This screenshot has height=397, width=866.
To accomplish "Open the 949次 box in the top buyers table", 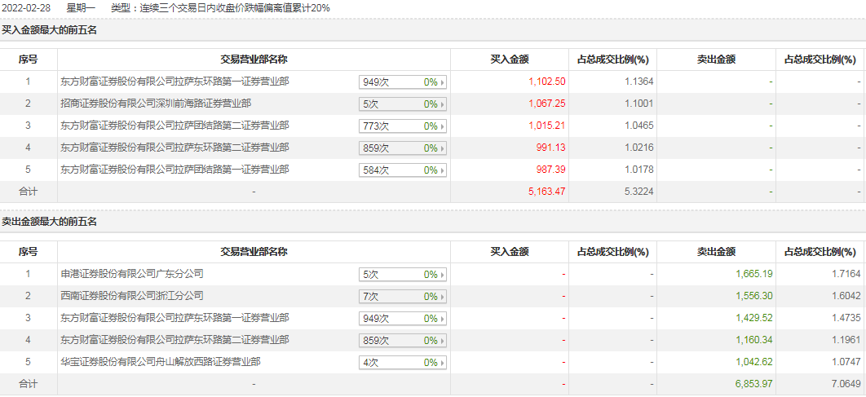I will [403, 82].
